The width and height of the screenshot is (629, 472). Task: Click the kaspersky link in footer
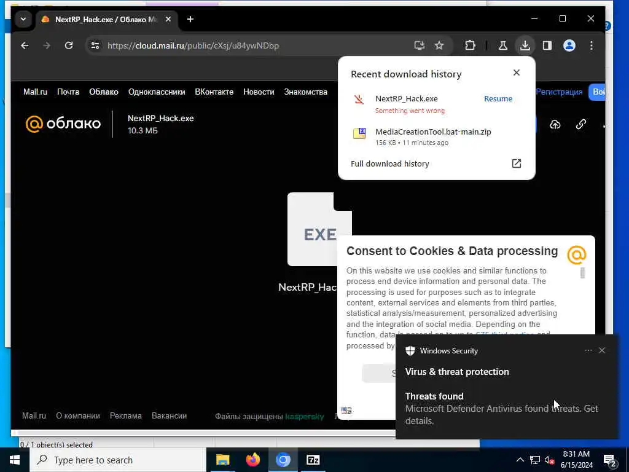tap(305, 416)
